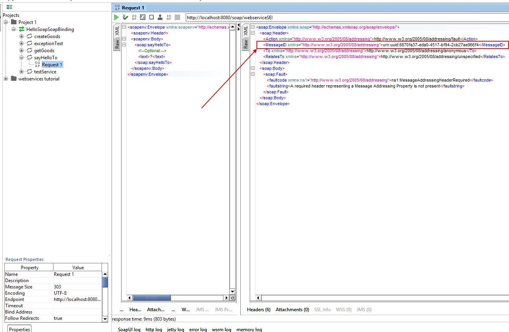This screenshot has height=332, width=509.
Task: Click the splitter arrows between request and response
Action: pos(238,27)
